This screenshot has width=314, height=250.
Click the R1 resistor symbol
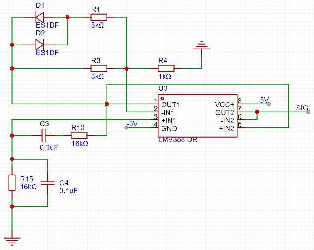point(99,17)
